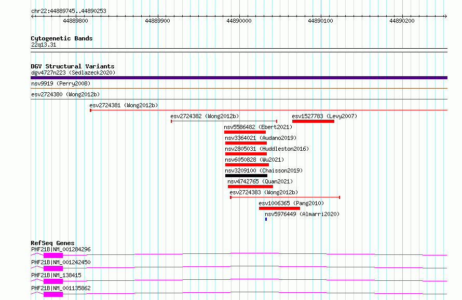
Task: Click ruler position 44890100
Action: tap(321, 21)
